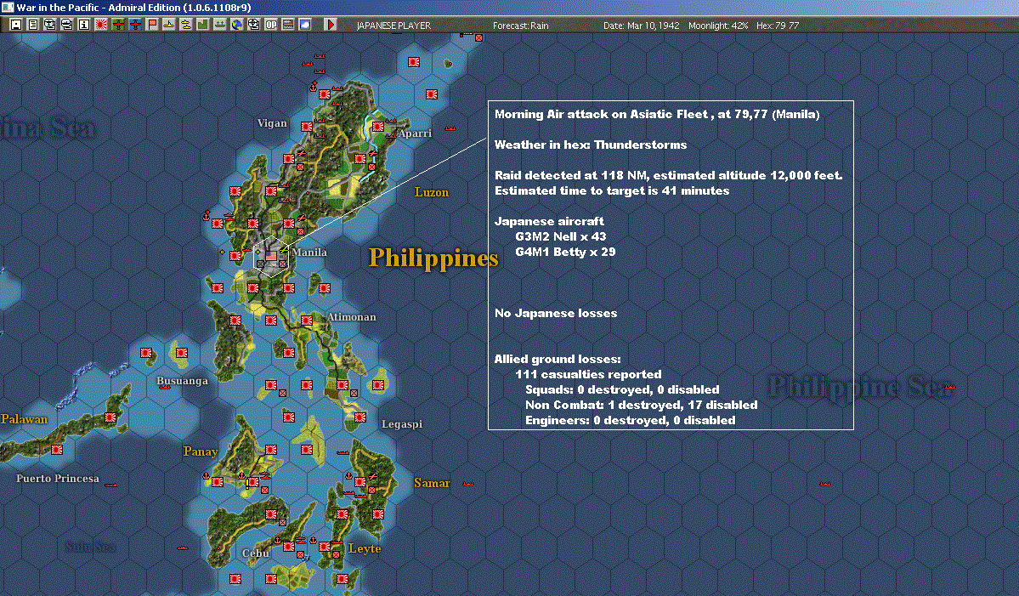Click the striped panel toolbar icon

tap(288, 25)
